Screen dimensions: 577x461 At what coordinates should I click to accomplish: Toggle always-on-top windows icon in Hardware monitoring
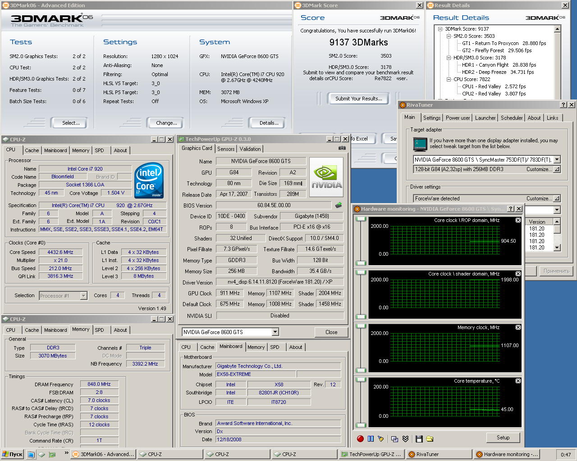(394, 438)
